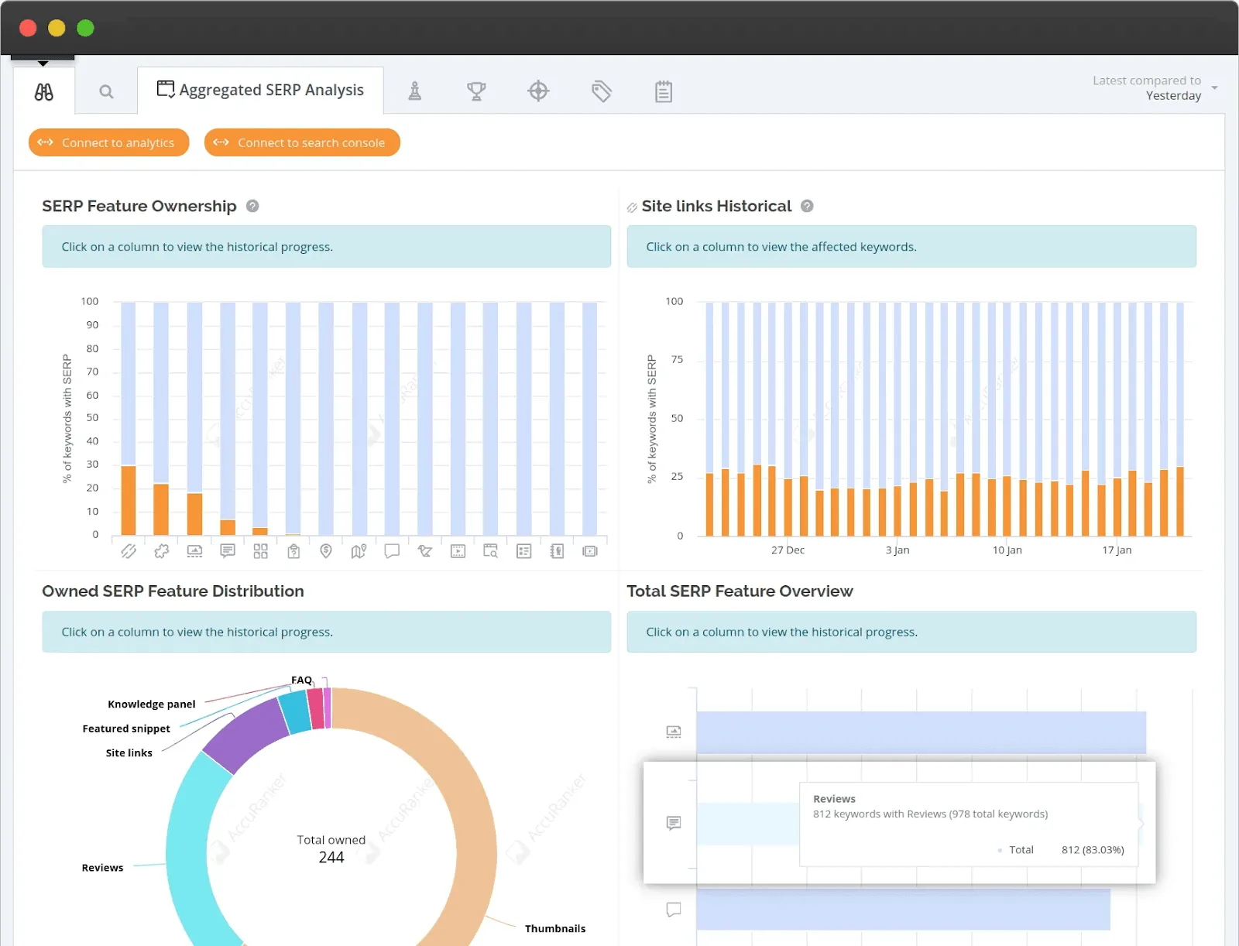Select the crosshair target icon
The height and width of the screenshot is (946, 1239).
tap(538, 91)
